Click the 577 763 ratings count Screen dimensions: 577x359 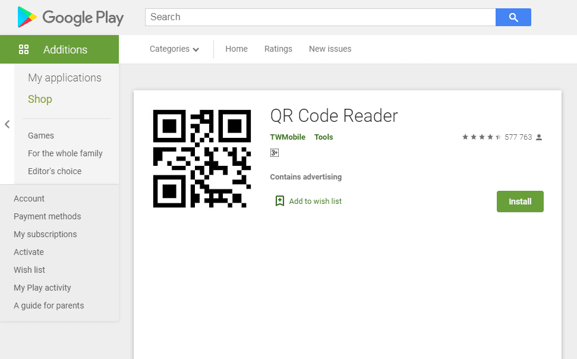(x=518, y=137)
